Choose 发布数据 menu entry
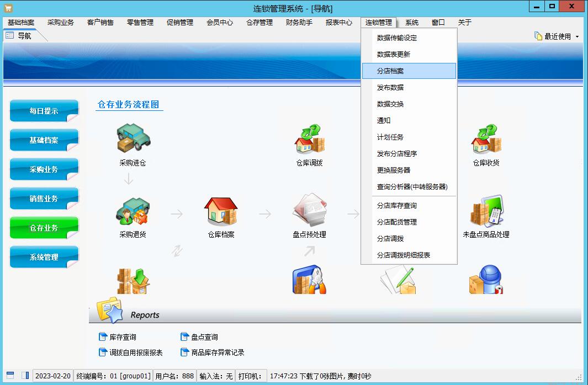 (409, 87)
